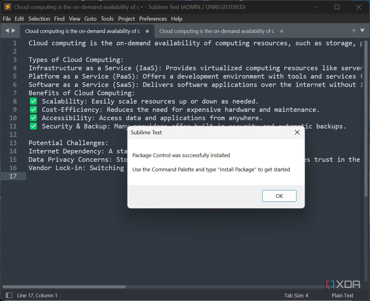Viewport: 370px width, 301px height.
Task: Open the Preferences menu
Action: point(153,19)
